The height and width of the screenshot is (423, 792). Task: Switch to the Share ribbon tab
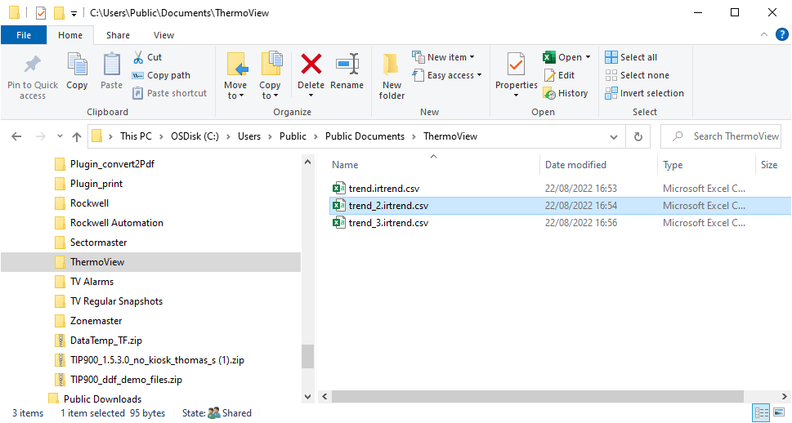[x=118, y=35]
